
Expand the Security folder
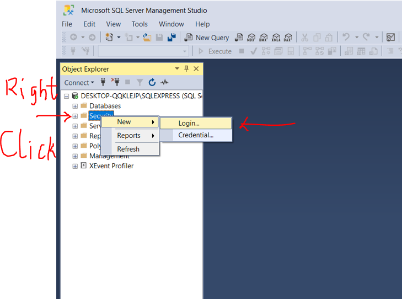75,116
